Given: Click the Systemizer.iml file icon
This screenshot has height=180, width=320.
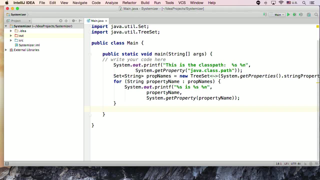Looking at the screenshot, I should click(16, 45).
